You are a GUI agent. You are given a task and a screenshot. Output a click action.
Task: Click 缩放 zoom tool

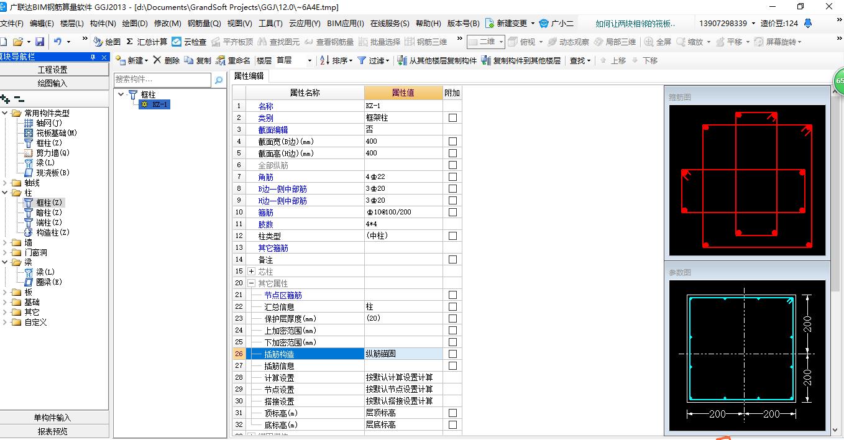pos(689,42)
